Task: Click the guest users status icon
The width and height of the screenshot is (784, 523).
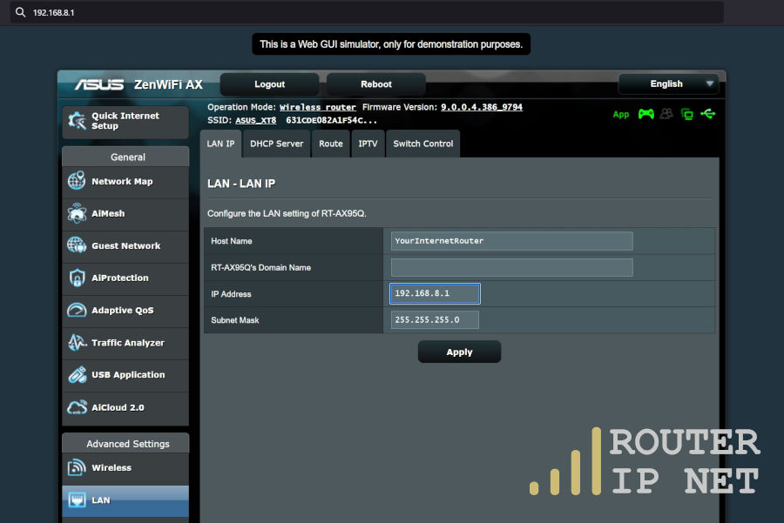Action: click(666, 114)
